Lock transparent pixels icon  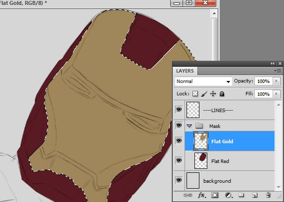point(195,94)
